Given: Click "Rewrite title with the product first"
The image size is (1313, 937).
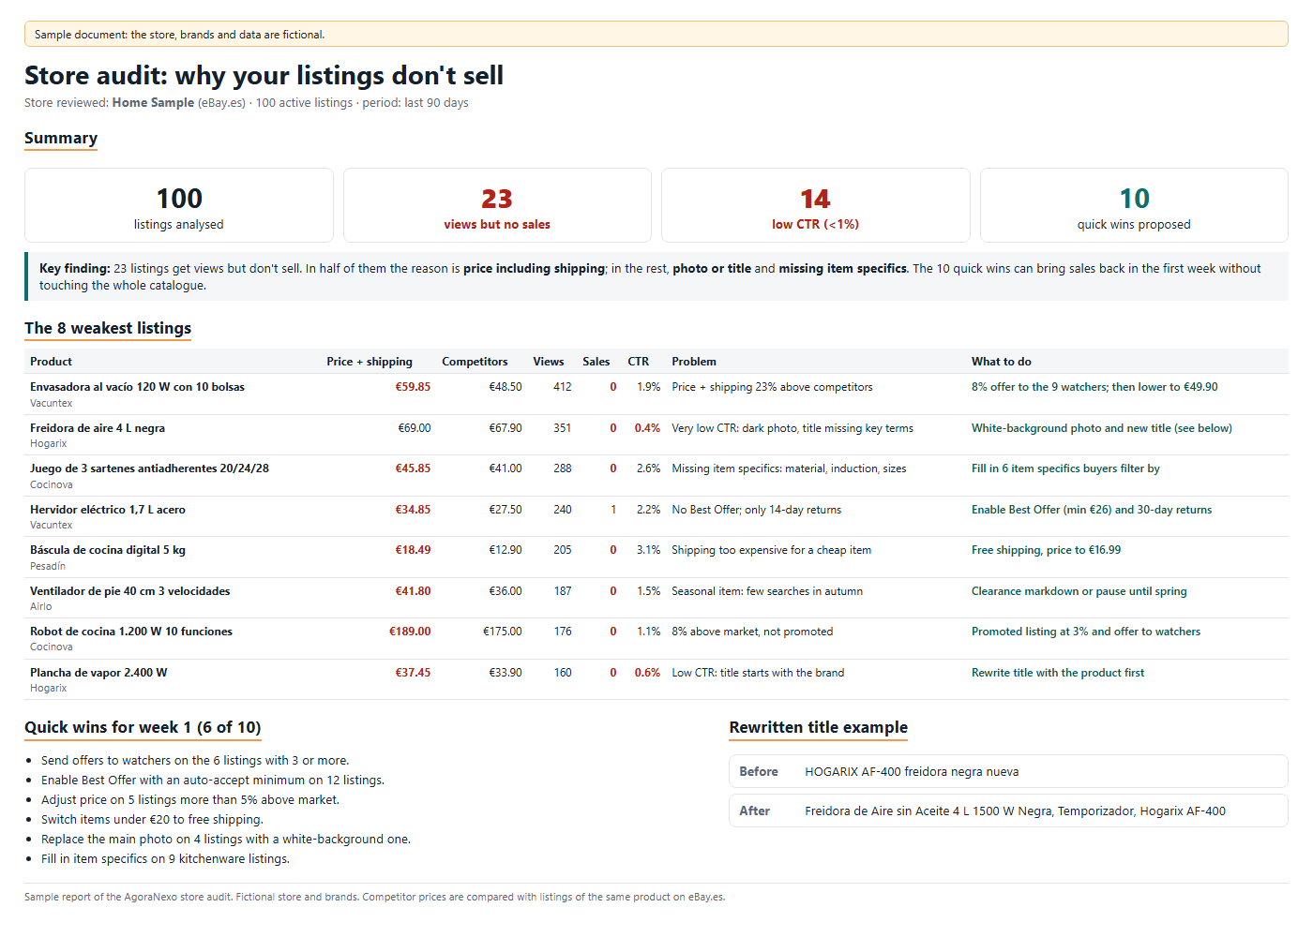Looking at the screenshot, I should tap(1058, 673).
